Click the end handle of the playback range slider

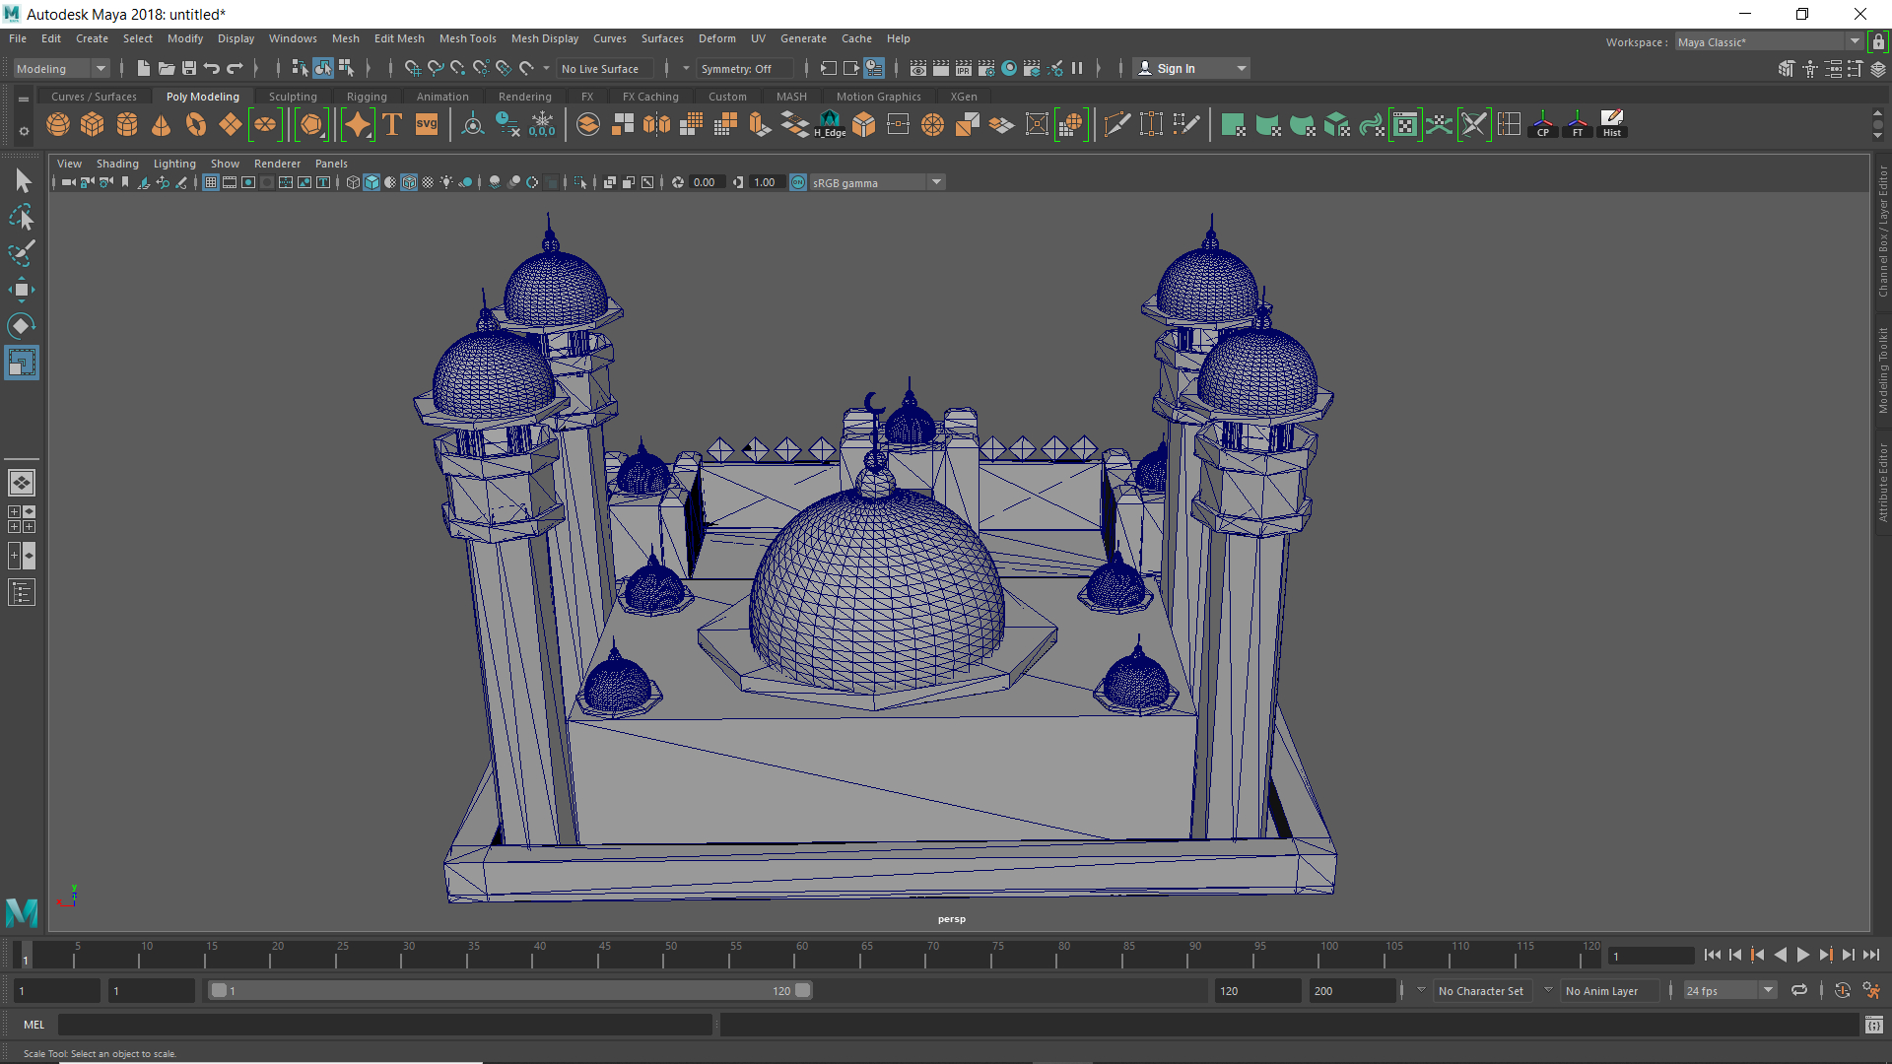click(x=802, y=990)
